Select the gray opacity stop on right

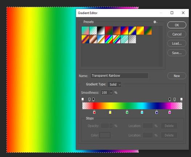(175, 99)
